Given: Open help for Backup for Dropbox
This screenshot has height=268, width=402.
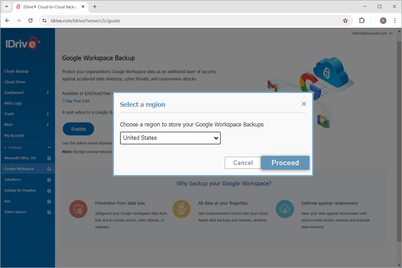Looking at the screenshot, I should pos(49,190).
